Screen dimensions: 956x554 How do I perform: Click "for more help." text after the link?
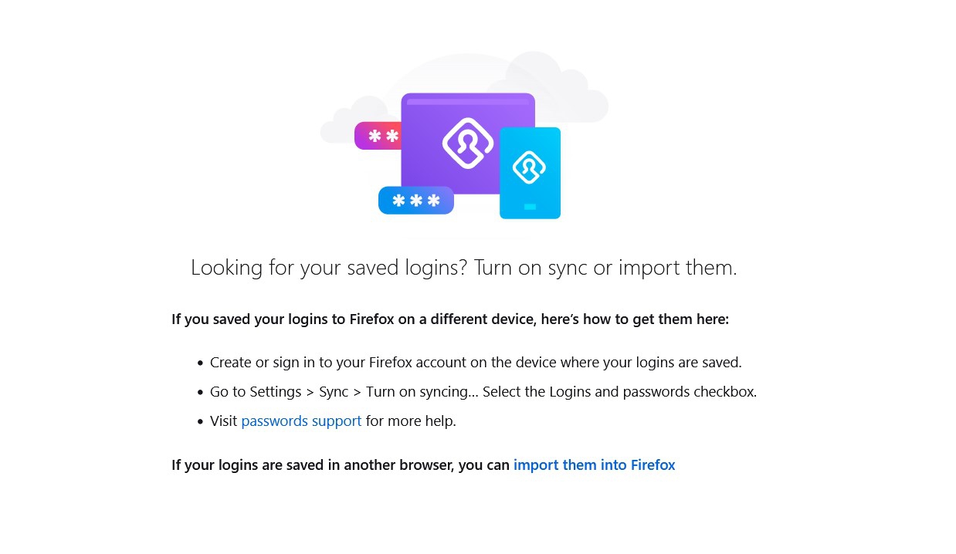(411, 421)
